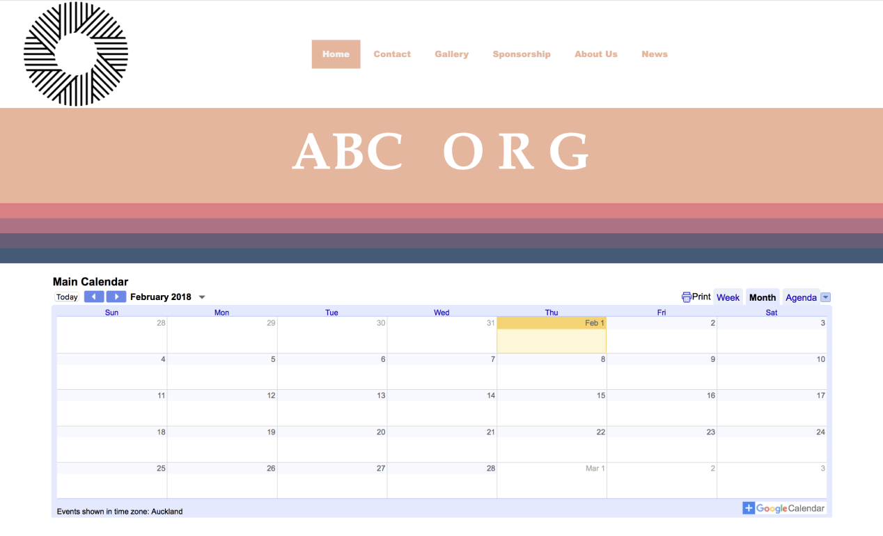Select date 12 in the calendar
The height and width of the screenshot is (536, 883).
pos(271,395)
